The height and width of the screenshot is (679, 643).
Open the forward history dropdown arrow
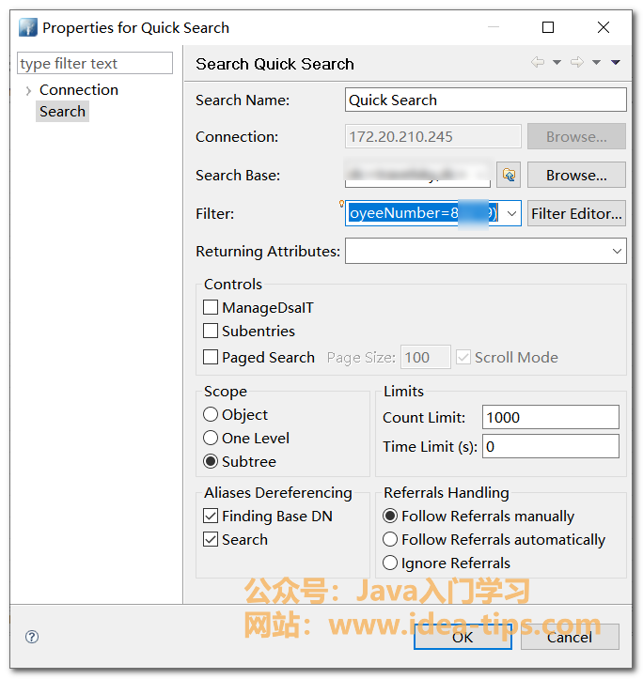[x=596, y=62]
